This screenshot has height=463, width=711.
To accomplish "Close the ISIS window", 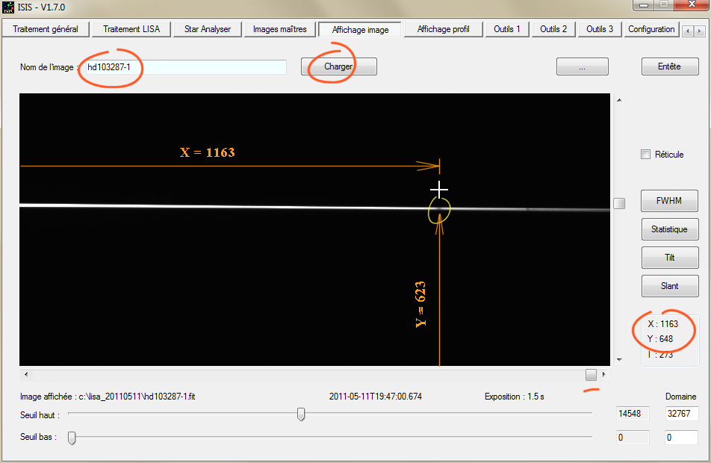I will pos(692,5).
